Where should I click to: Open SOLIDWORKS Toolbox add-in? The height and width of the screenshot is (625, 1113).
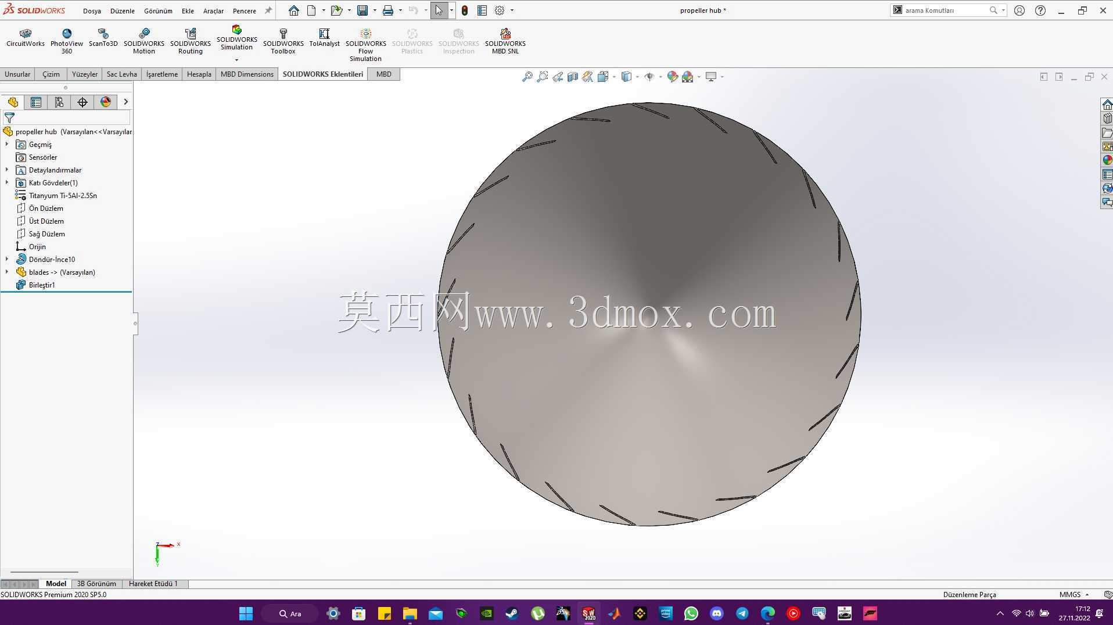tap(283, 41)
